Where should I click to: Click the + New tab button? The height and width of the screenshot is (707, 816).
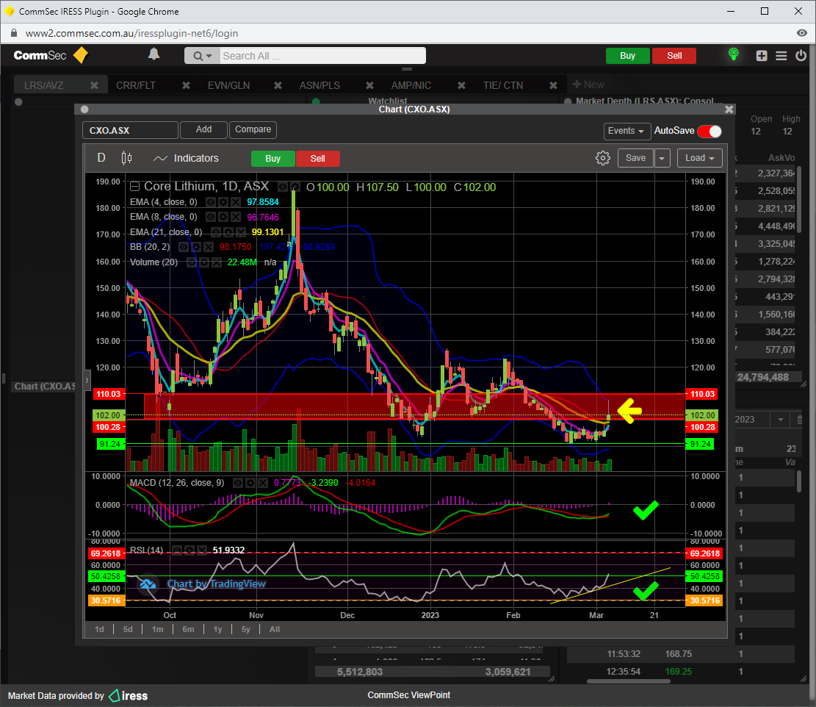pos(588,85)
